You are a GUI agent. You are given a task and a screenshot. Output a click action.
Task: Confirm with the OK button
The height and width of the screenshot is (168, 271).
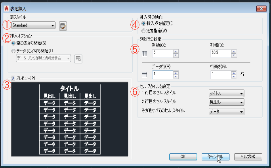[183, 157]
